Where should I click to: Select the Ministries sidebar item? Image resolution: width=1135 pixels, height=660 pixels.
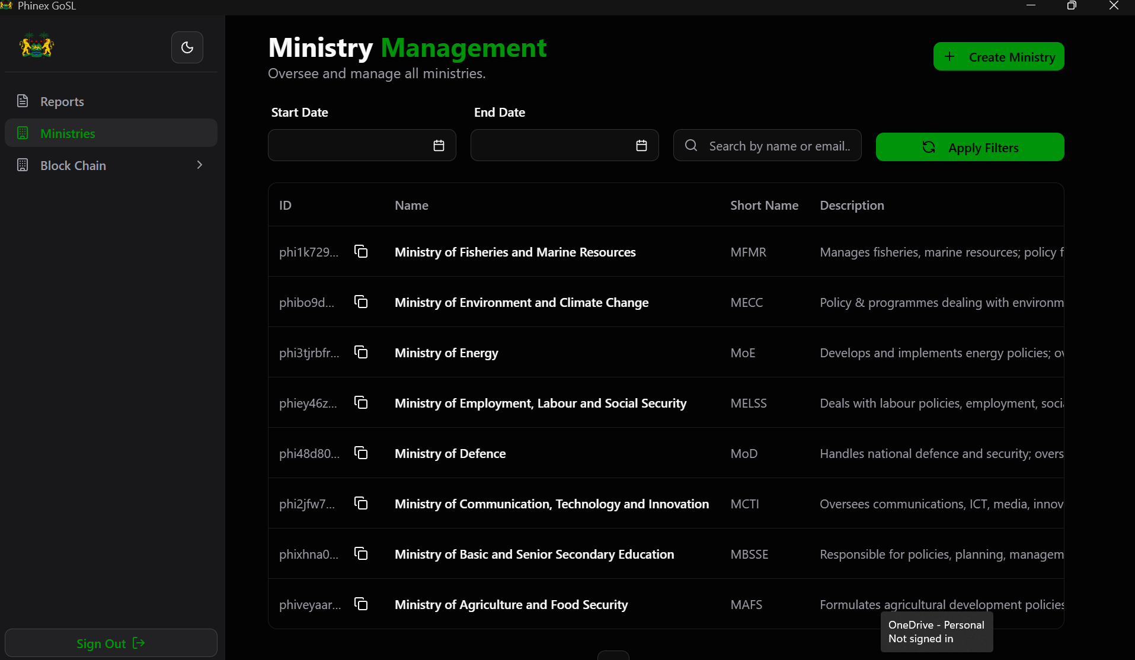[68, 133]
